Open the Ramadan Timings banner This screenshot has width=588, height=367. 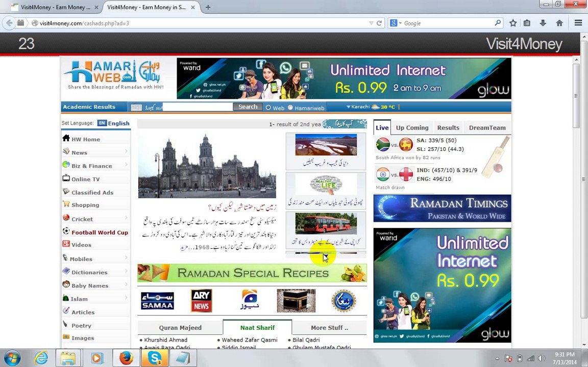(x=442, y=208)
